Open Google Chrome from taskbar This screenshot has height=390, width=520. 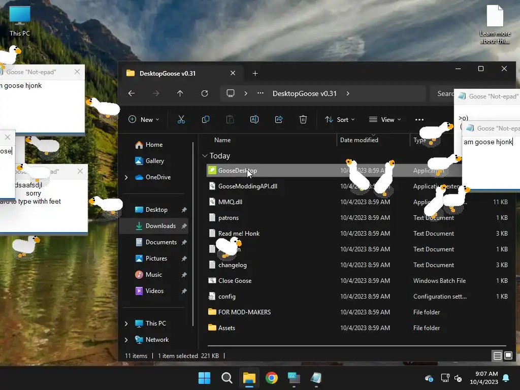[272, 378]
